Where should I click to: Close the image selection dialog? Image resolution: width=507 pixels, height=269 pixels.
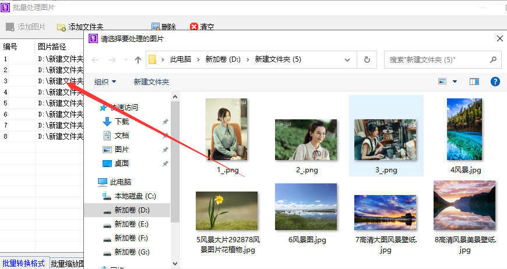coord(499,39)
